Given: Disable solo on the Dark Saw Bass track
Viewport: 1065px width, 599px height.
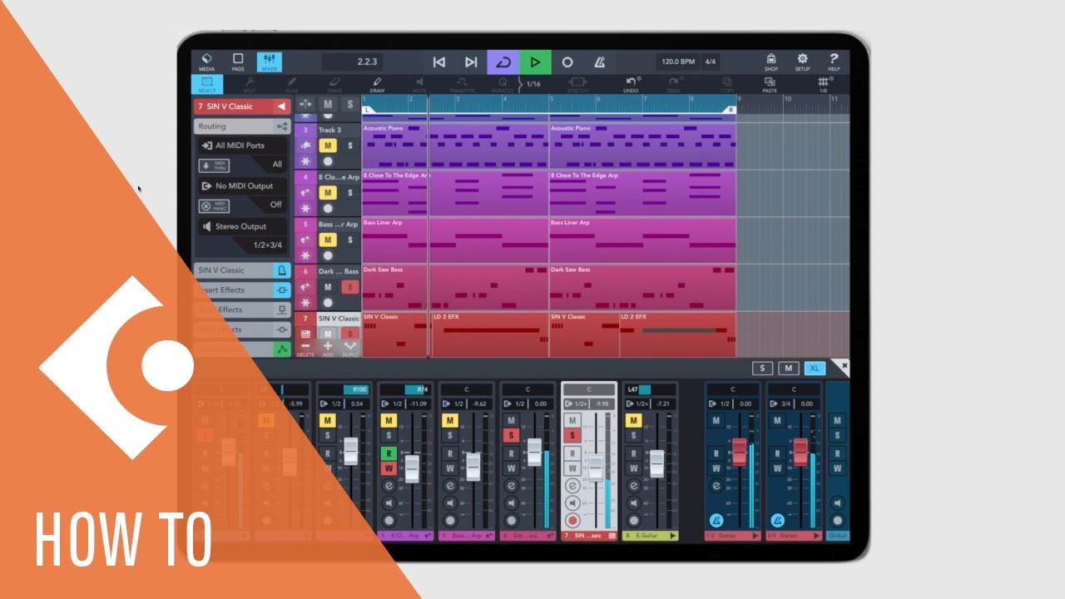Looking at the screenshot, I should click(x=350, y=287).
